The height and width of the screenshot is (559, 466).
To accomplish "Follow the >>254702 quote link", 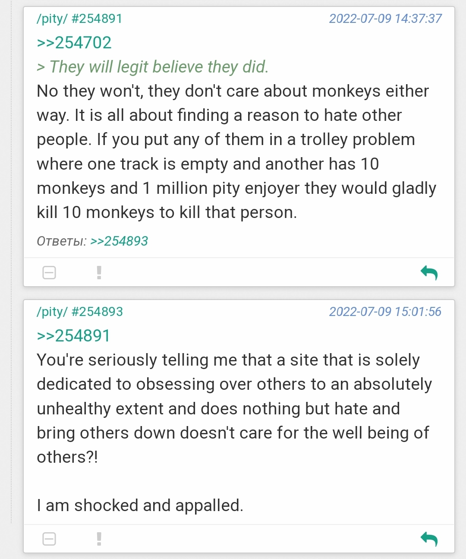I will [x=74, y=43].
